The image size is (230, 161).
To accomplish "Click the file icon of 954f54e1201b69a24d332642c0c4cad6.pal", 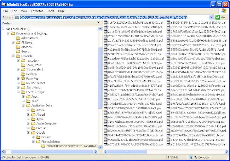I will [105, 135].
